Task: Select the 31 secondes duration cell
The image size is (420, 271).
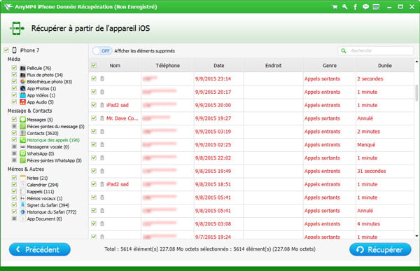Action: (x=371, y=171)
